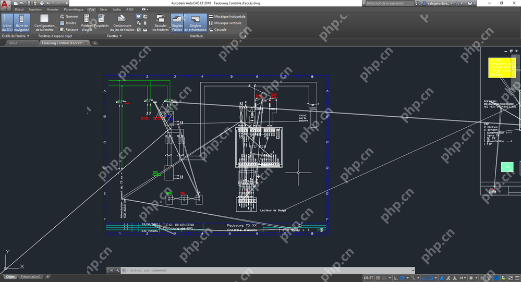Click the Joindre viewports button

pyautogui.click(x=68, y=23)
